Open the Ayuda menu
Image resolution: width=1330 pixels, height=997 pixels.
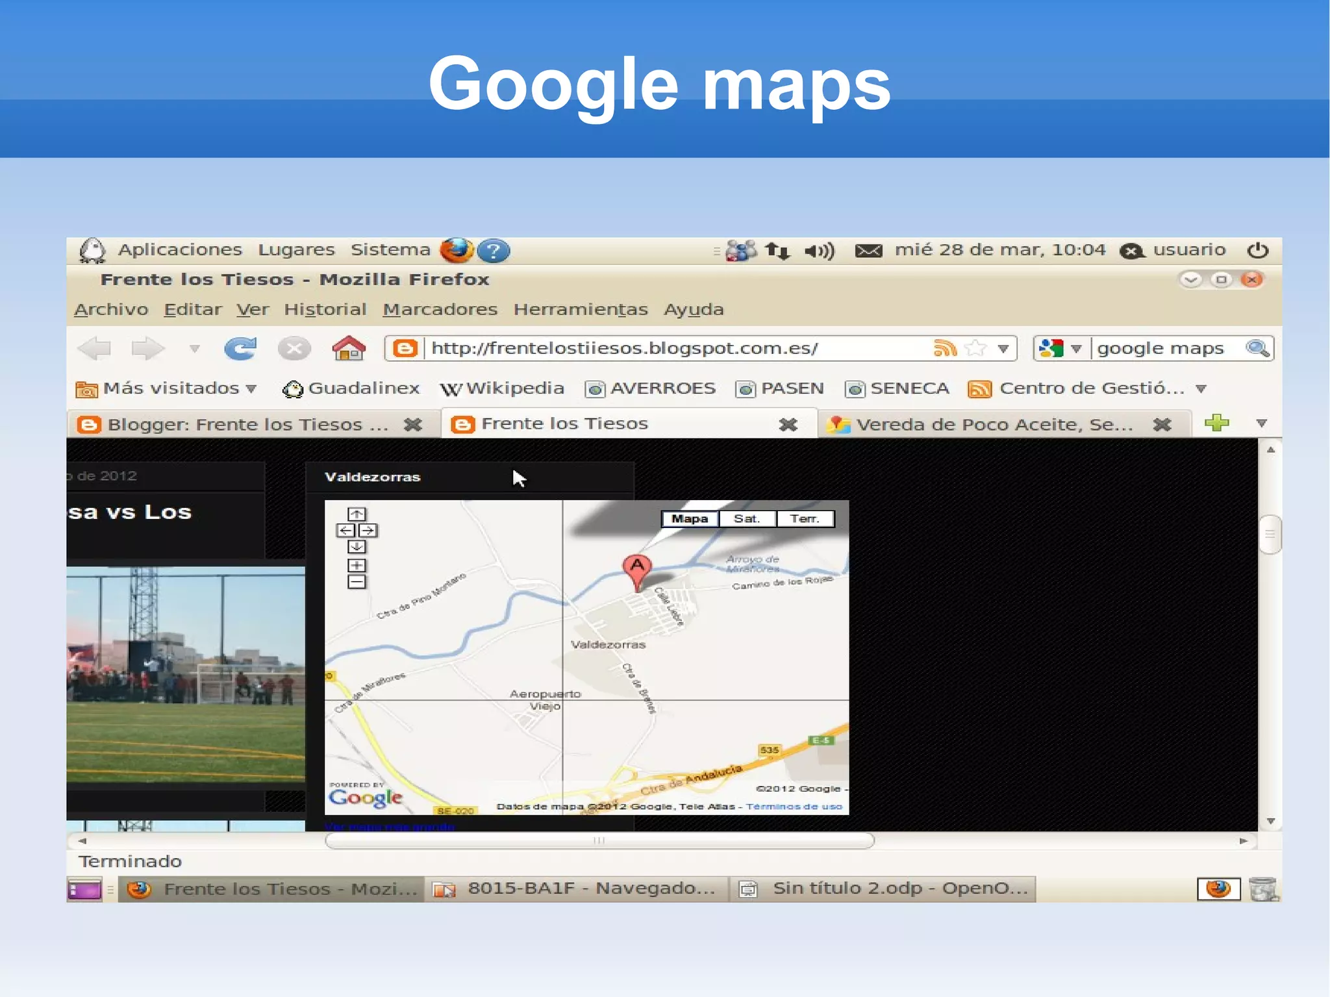[694, 310]
